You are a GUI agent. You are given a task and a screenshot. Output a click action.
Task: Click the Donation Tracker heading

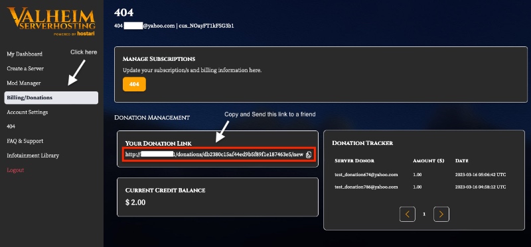click(x=362, y=143)
